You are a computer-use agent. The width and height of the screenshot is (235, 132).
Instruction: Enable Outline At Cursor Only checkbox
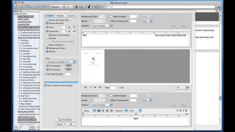click(x=47, y=20)
